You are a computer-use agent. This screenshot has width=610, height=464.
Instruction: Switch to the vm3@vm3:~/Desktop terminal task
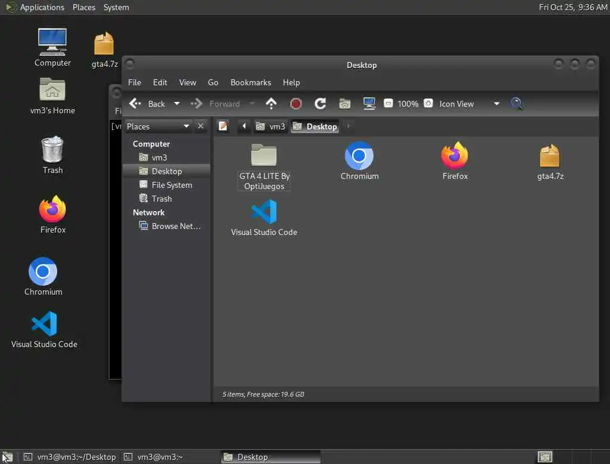point(70,457)
